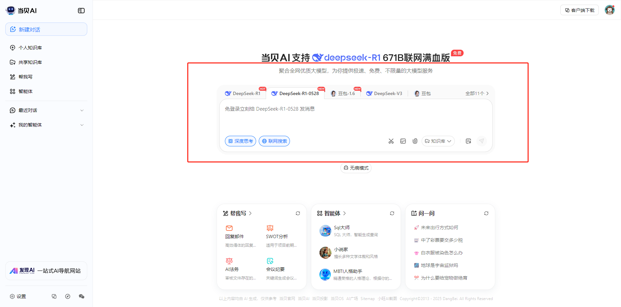
Task: Open 共享知识库 in sidebar
Action: (46, 62)
